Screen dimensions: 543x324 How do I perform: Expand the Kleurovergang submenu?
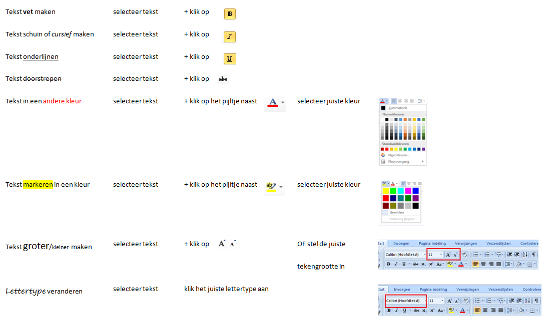pos(402,161)
